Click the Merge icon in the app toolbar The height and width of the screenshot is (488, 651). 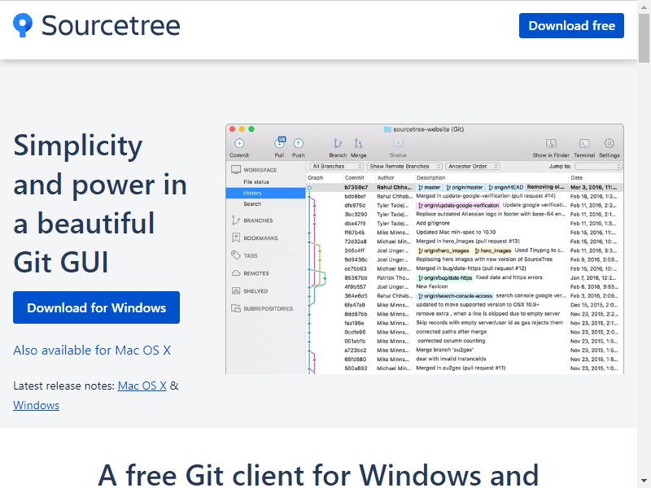[358, 144]
